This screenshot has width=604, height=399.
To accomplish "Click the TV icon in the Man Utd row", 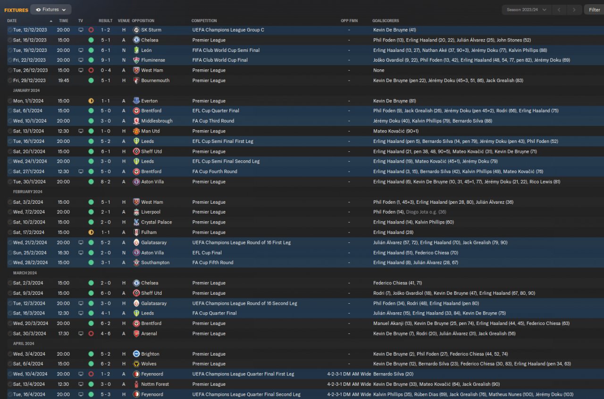I will pos(81,131).
